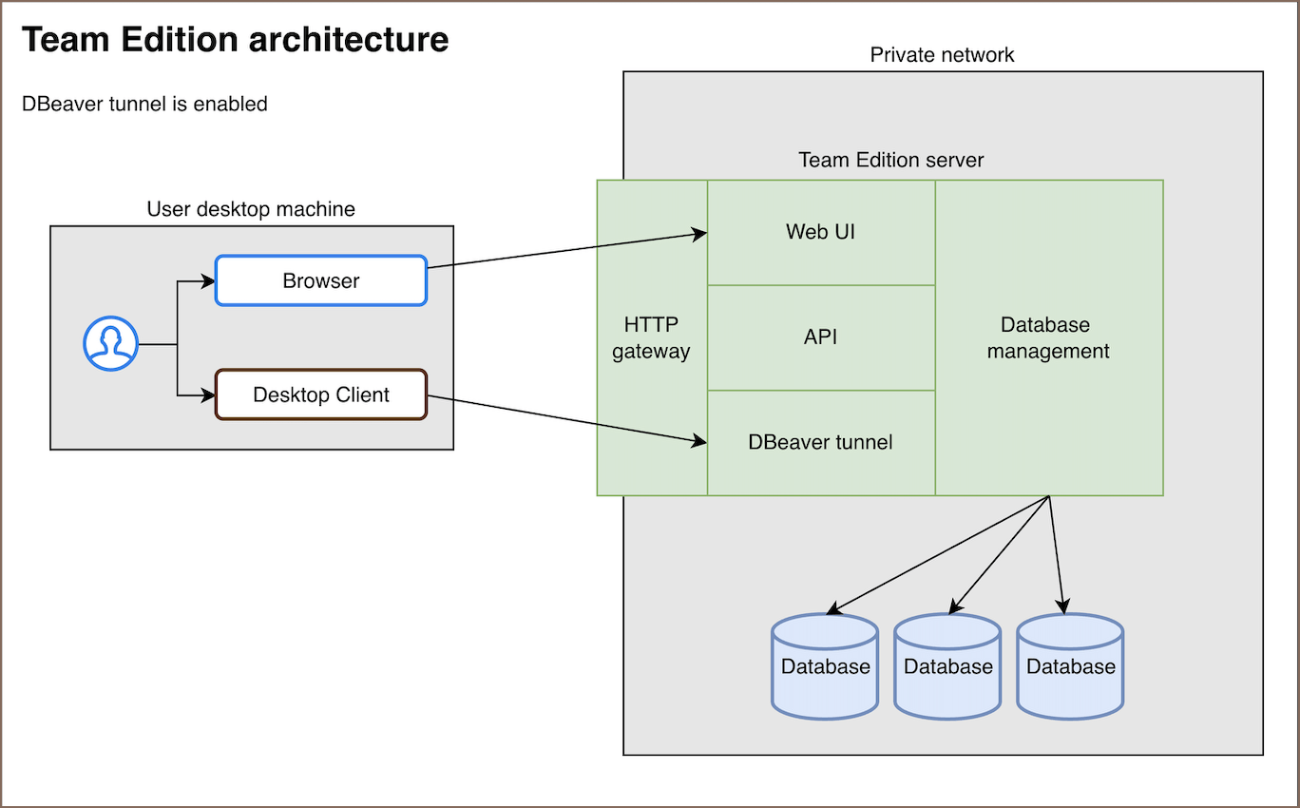The height and width of the screenshot is (808, 1300).
Task: Click the "Private network" label
Action: pos(943,55)
